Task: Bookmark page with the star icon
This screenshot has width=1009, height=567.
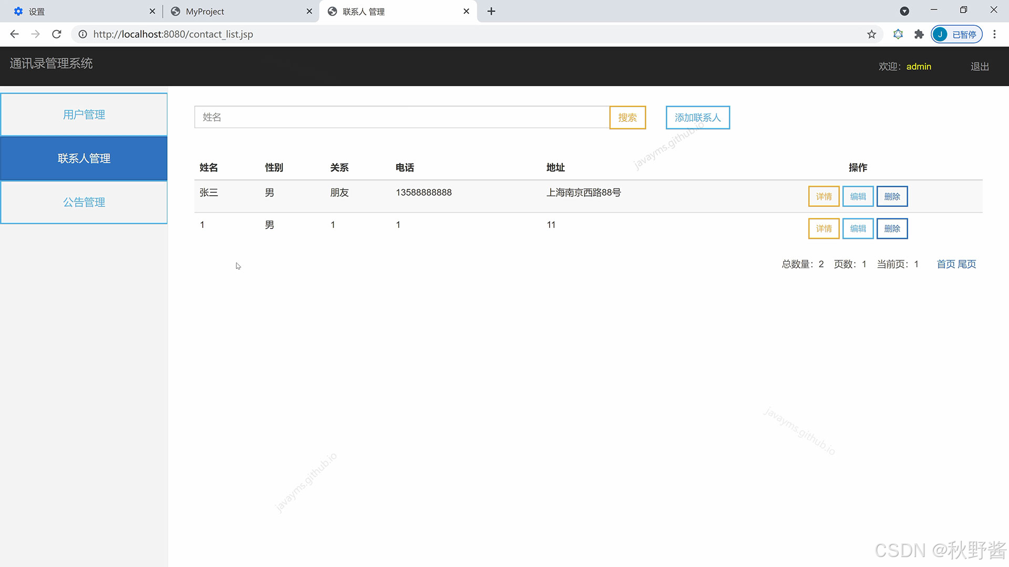Action: pyautogui.click(x=872, y=34)
